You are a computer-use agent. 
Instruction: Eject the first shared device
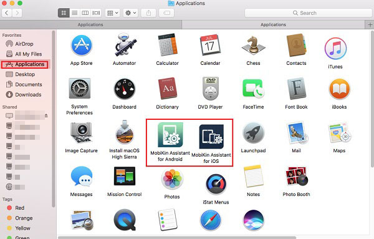[x=46, y=116]
